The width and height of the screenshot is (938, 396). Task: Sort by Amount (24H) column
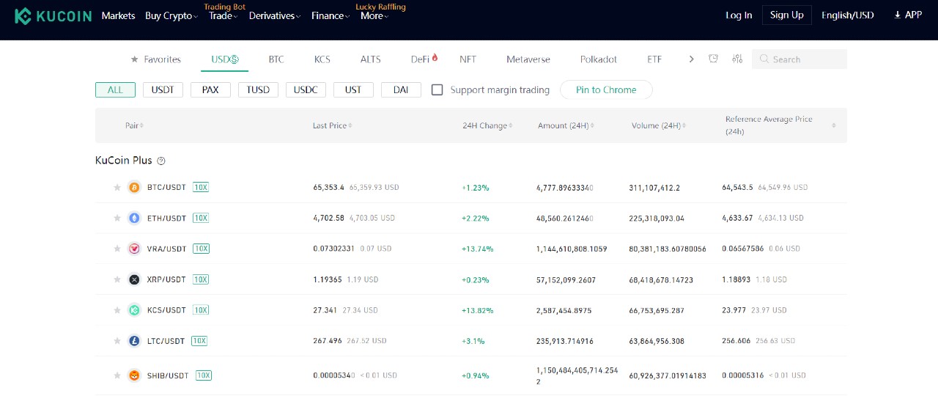tap(566, 126)
